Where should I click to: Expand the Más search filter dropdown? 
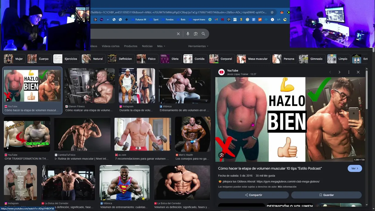click(x=161, y=46)
